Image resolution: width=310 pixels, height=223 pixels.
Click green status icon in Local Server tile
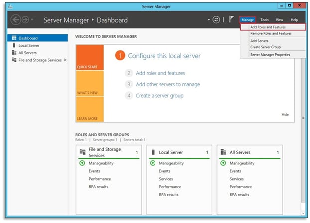[153, 163]
